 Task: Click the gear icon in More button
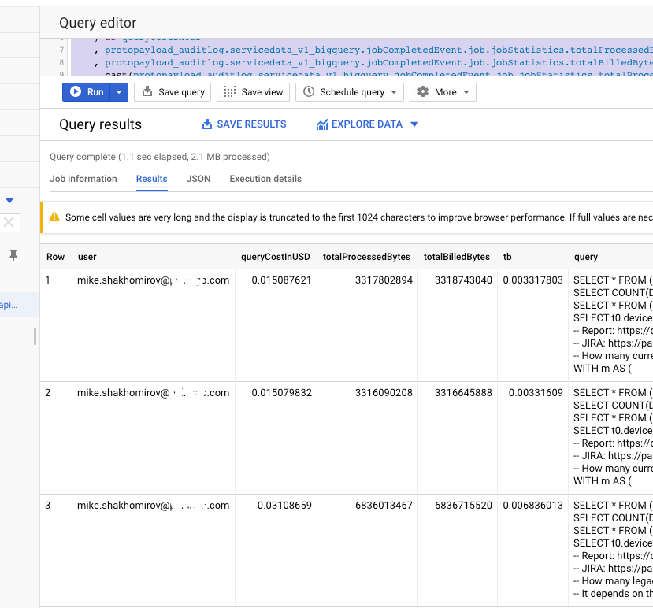tap(423, 91)
